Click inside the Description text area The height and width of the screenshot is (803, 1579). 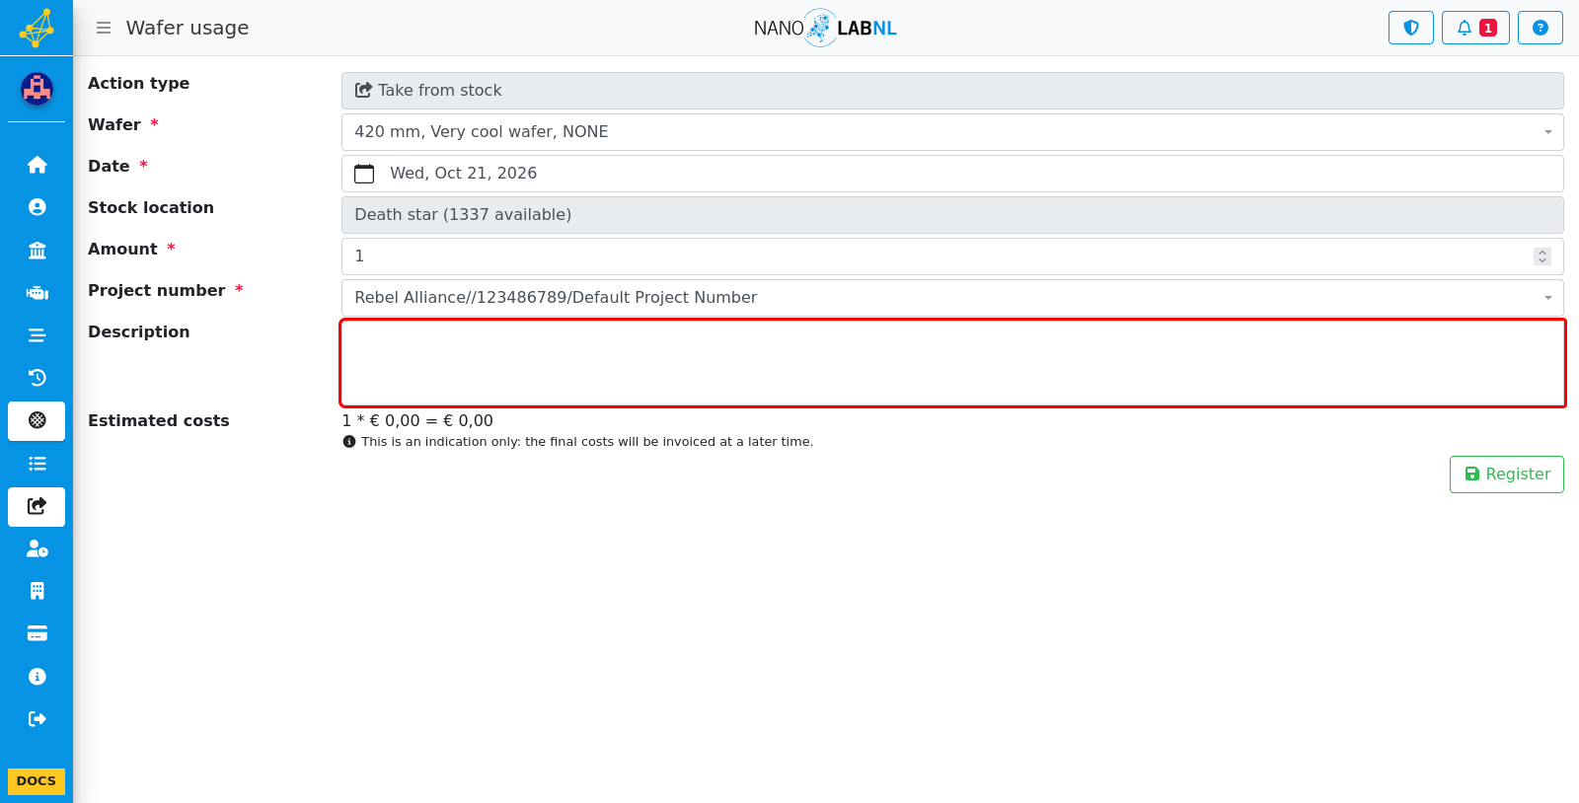point(952,363)
